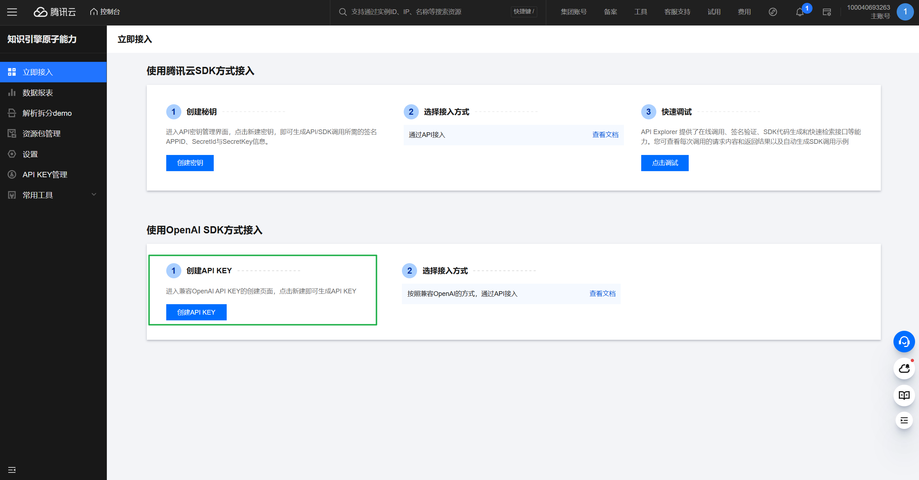Click the tools icon beside 常用工具
The image size is (919, 480).
coord(12,195)
